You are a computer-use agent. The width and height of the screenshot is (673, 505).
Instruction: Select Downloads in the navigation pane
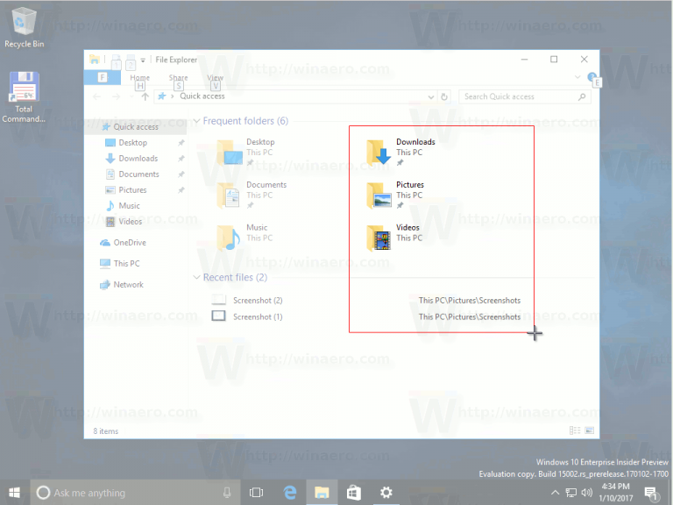coord(138,159)
